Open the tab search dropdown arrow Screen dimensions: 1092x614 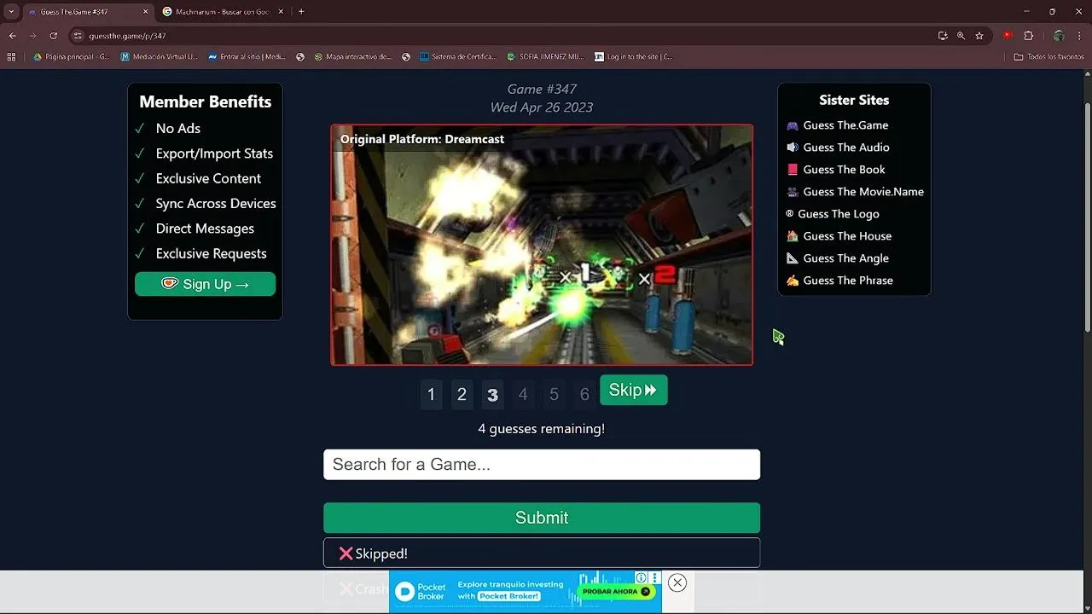pos(11,12)
